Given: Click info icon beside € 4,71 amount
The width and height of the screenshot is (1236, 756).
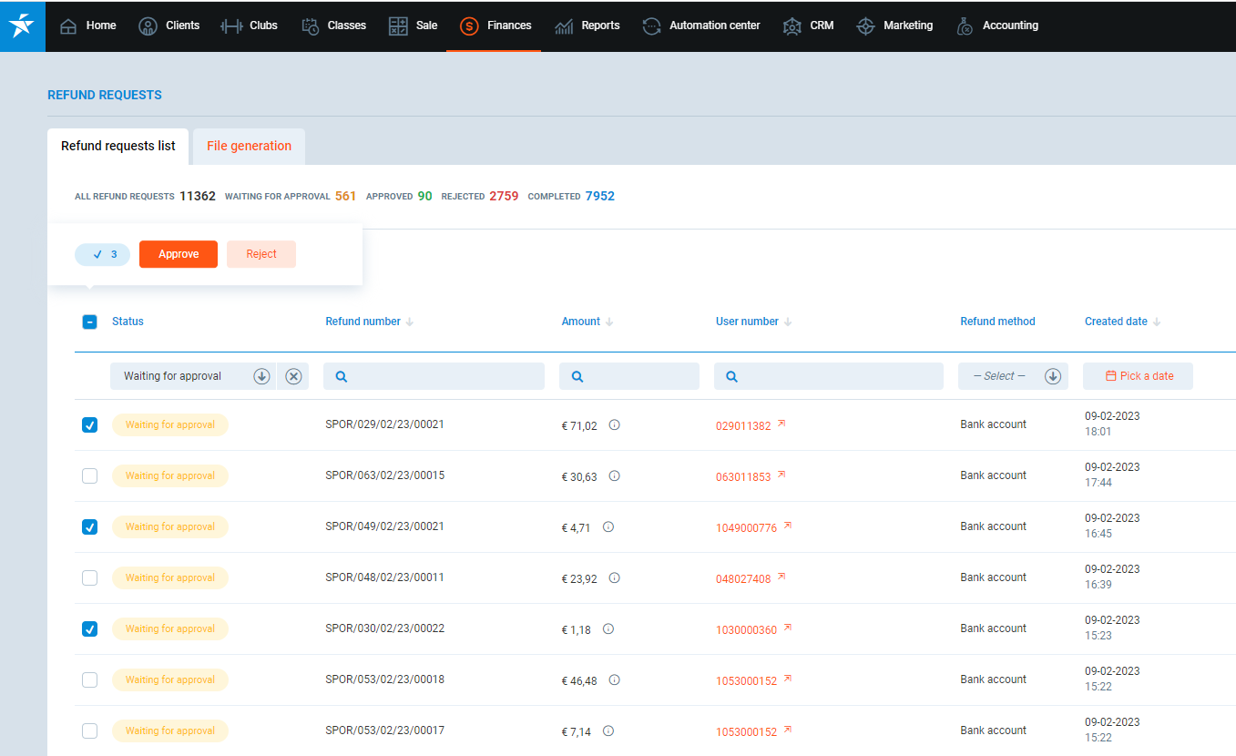Looking at the screenshot, I should [x=608, y=526].
